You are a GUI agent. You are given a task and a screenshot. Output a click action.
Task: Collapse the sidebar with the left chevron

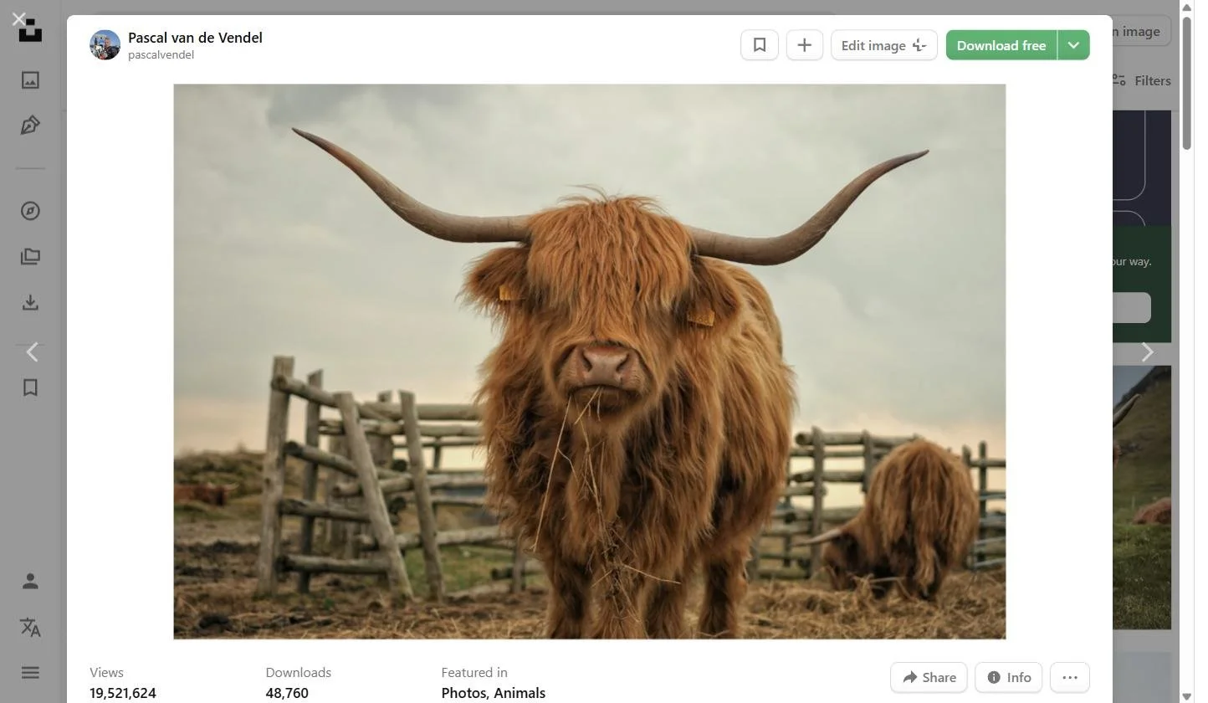tap(31, 351)
